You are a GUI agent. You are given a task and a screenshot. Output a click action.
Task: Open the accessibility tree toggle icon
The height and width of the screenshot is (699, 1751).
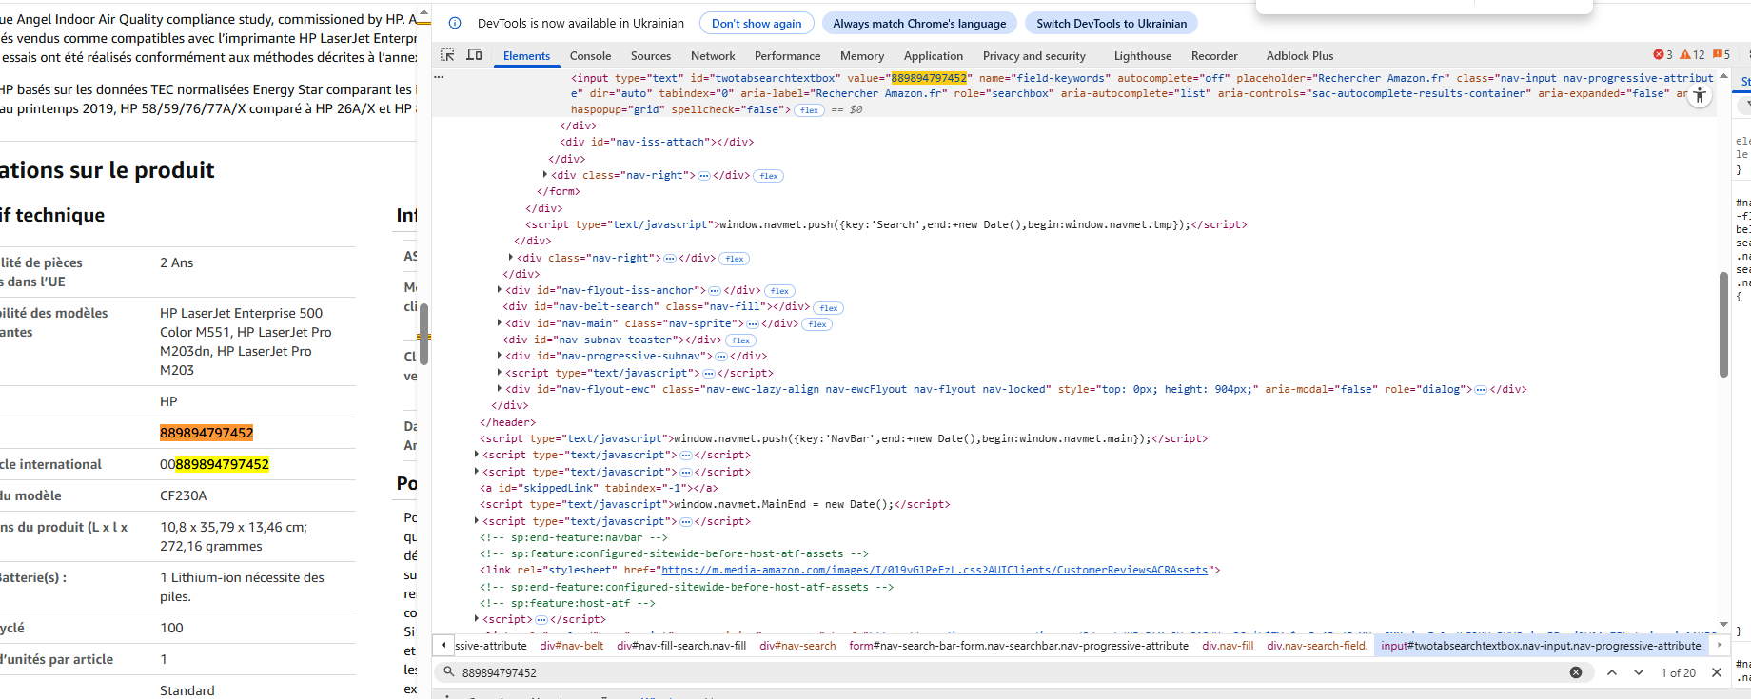[x=1700, y=96]
